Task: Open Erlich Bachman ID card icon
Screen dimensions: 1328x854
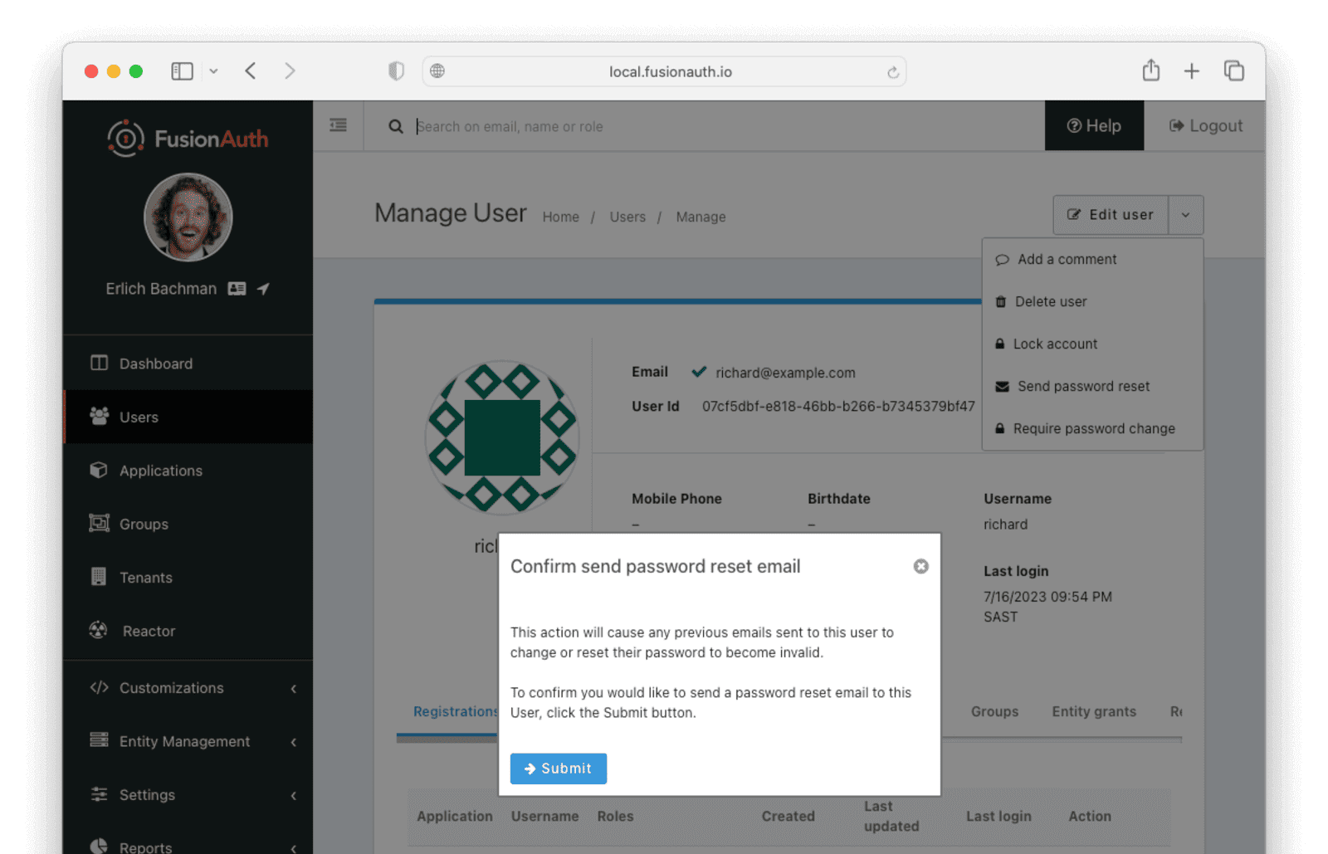Action: (237, 289)
